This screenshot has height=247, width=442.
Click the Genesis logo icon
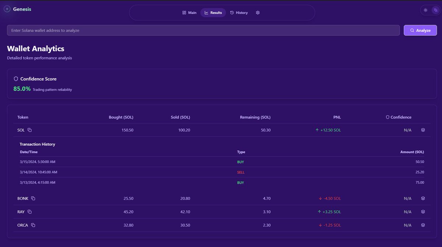[x=7, y=9]
